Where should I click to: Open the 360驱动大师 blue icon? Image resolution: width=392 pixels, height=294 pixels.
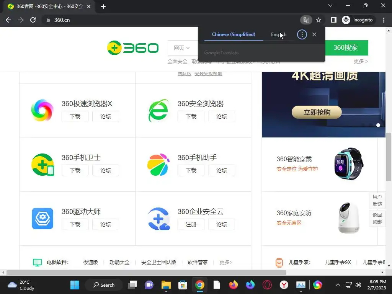click(42, 219)
